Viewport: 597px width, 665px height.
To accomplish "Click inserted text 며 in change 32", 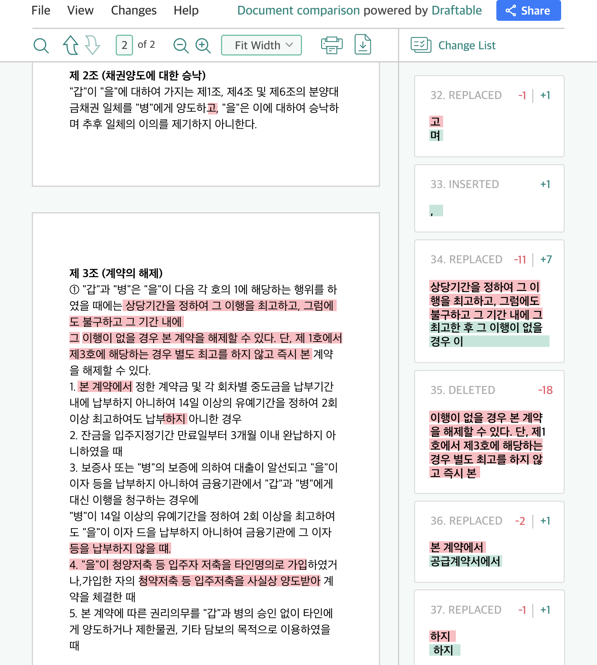I will [436, 136].
